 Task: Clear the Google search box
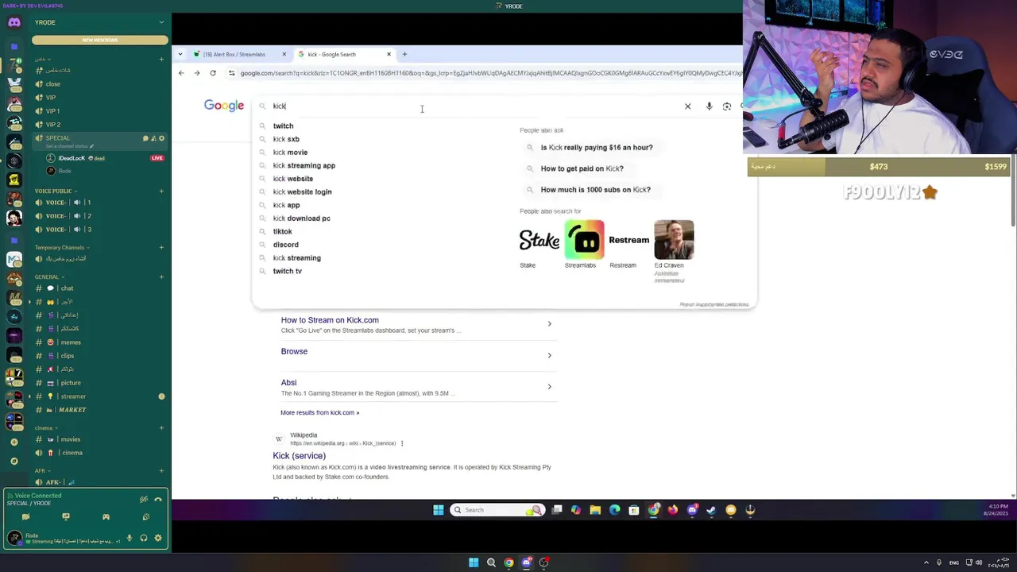(x=688, y=106)
